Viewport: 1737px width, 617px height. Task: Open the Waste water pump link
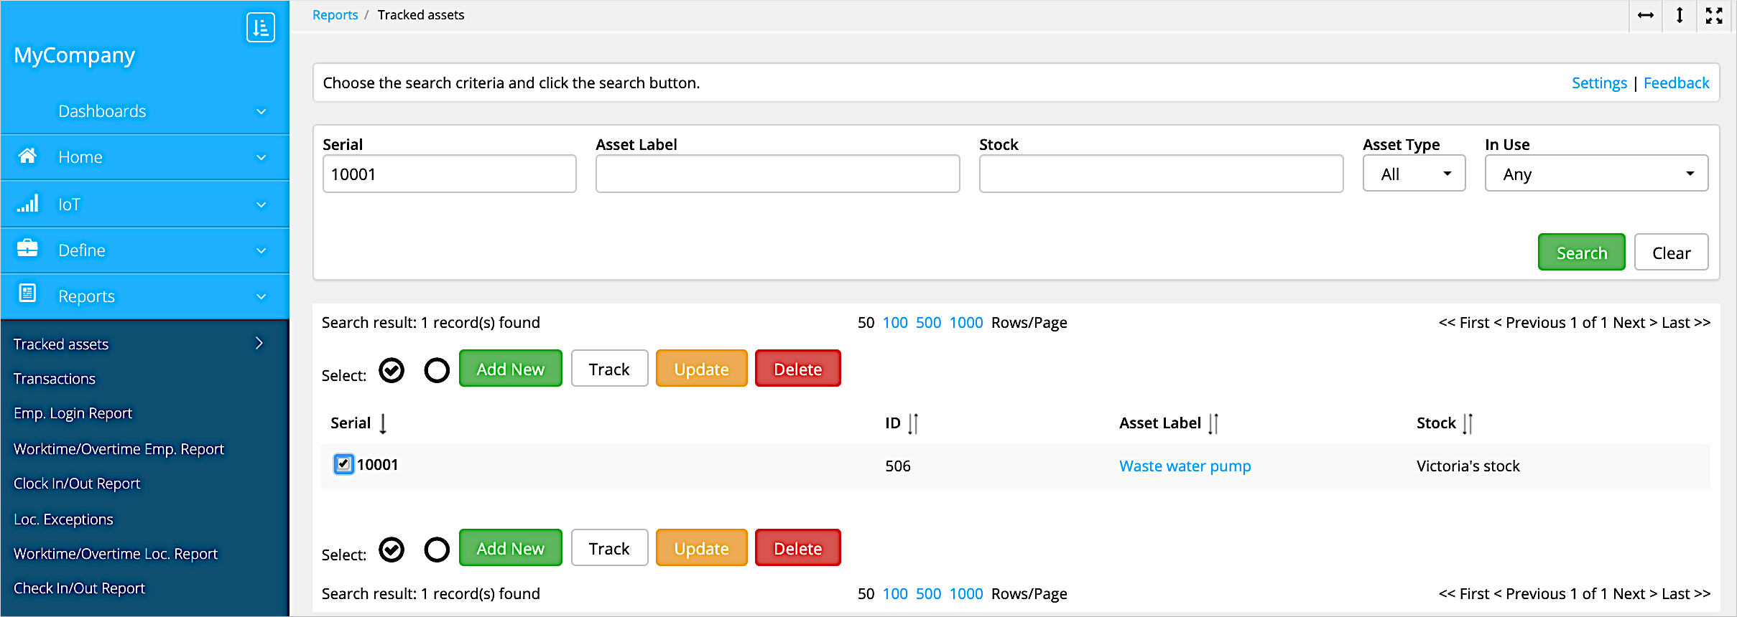pyautogui.click(x=1185, y=466)
